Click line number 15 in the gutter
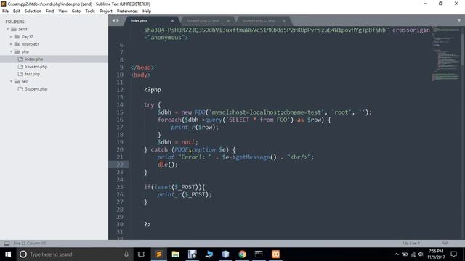Screen dimensions: 465x261 119,112
